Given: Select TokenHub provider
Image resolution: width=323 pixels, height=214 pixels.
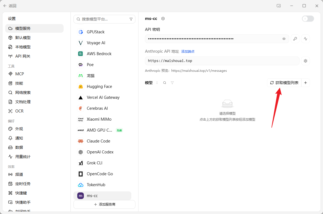Looking at the screenshot, I should 102,185.
